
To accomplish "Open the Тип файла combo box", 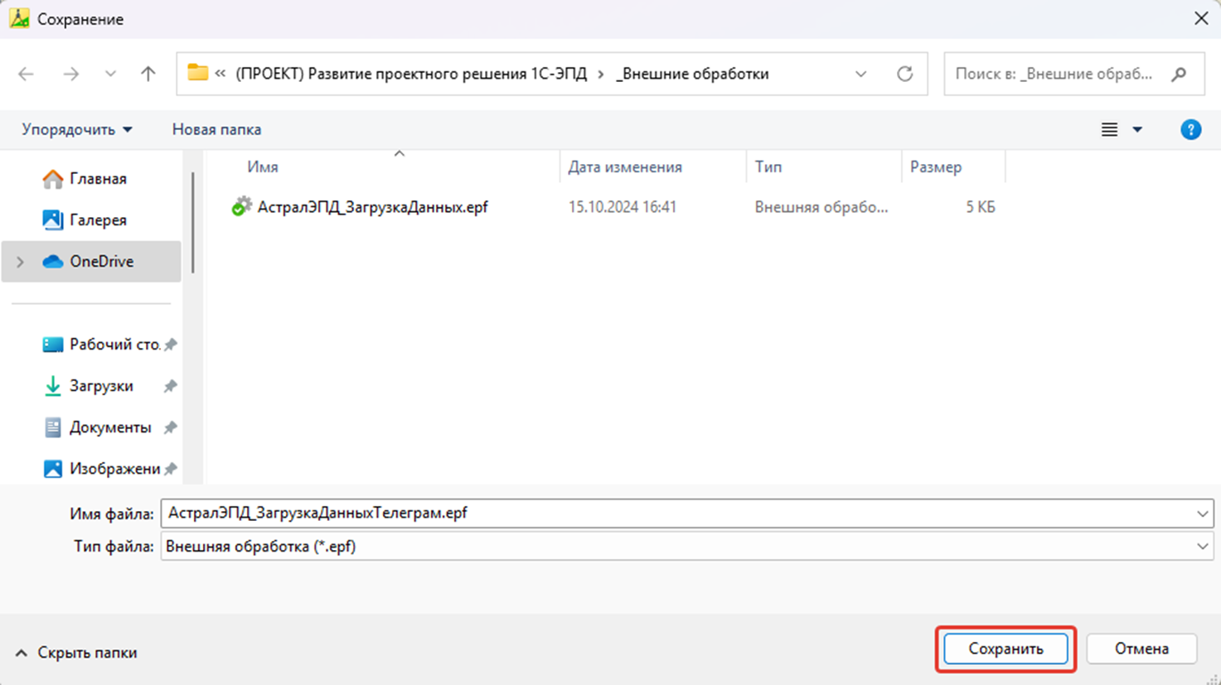I will [x=687, y=547].
